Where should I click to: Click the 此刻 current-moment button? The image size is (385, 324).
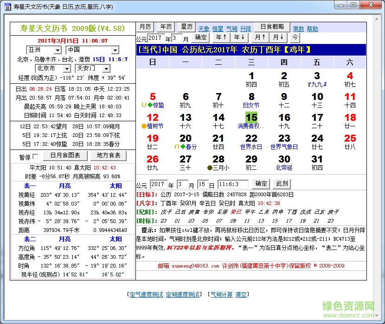point(282,184)
